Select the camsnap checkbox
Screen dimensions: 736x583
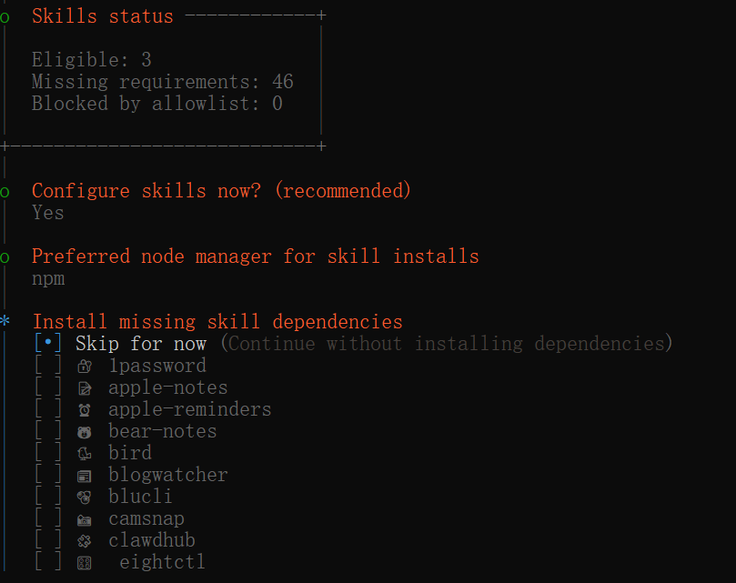pos(48,518)
